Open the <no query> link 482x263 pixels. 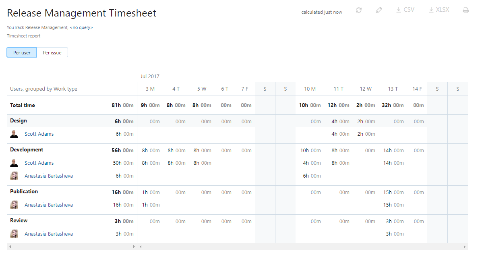pos(81,27)
